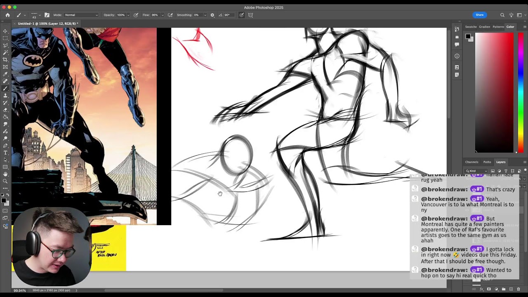
Task: Select the Rectangle shape tool
Action: [5, 167]
